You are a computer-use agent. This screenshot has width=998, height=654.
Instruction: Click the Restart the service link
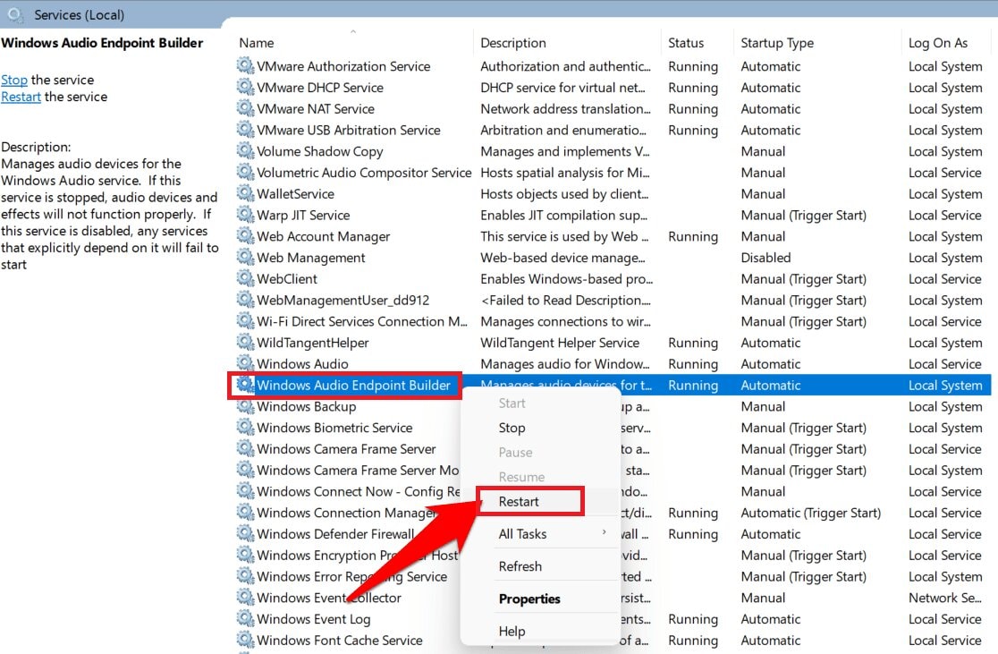click(x=21, y=97)
